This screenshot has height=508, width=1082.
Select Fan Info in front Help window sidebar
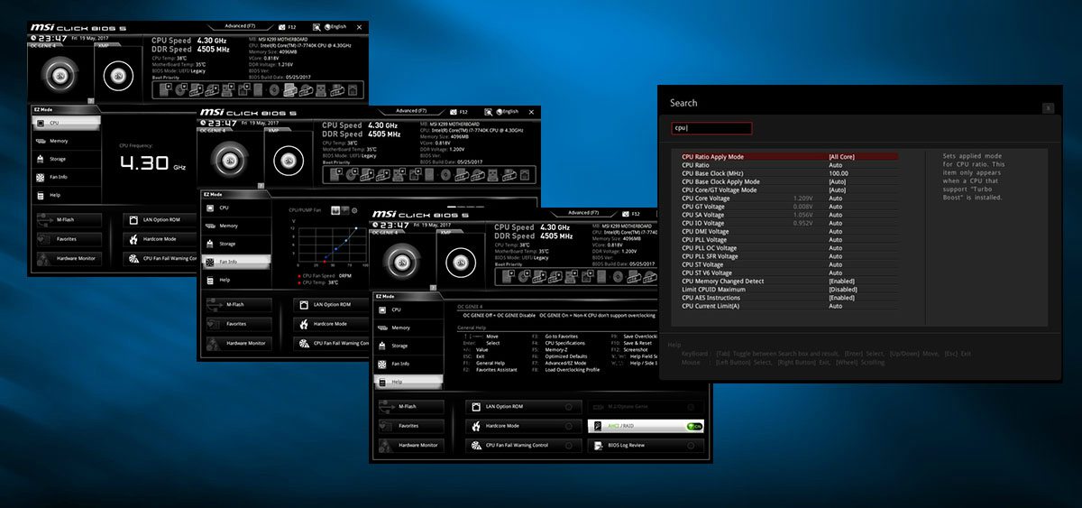coord(408,364)
